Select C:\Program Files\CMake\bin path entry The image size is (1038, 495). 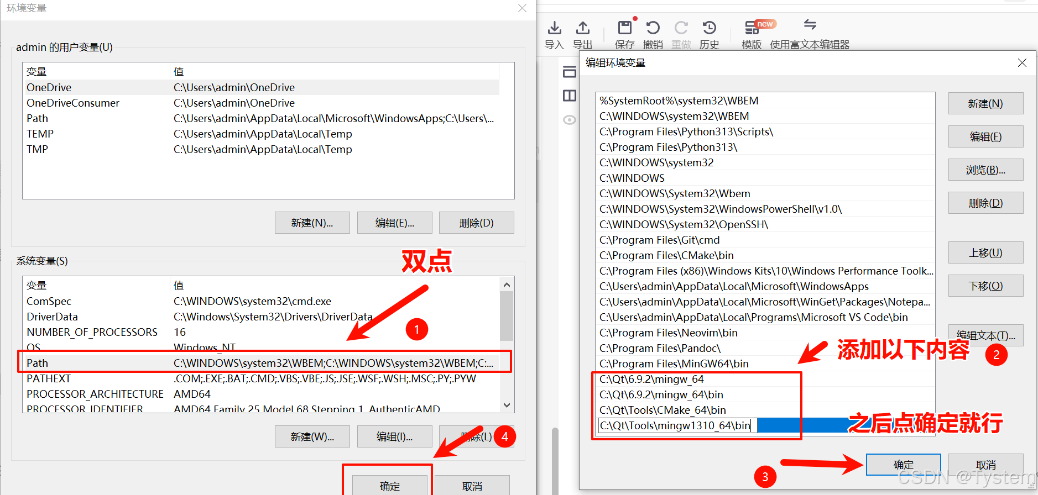pyautogui.click(x=765, y=255)
